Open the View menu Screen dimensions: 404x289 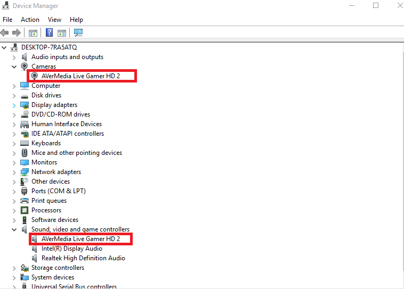tap(54, 20)
